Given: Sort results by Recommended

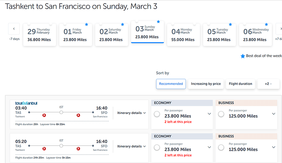Looking at the screenshot, I should [x=171, y=84].
